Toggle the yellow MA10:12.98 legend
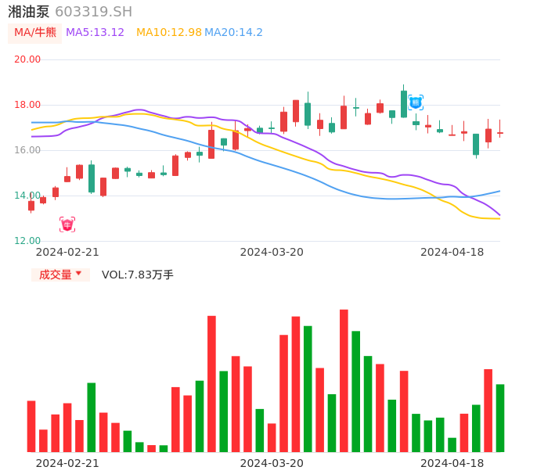This screenshot has height=474, width=537. point(168,33)
